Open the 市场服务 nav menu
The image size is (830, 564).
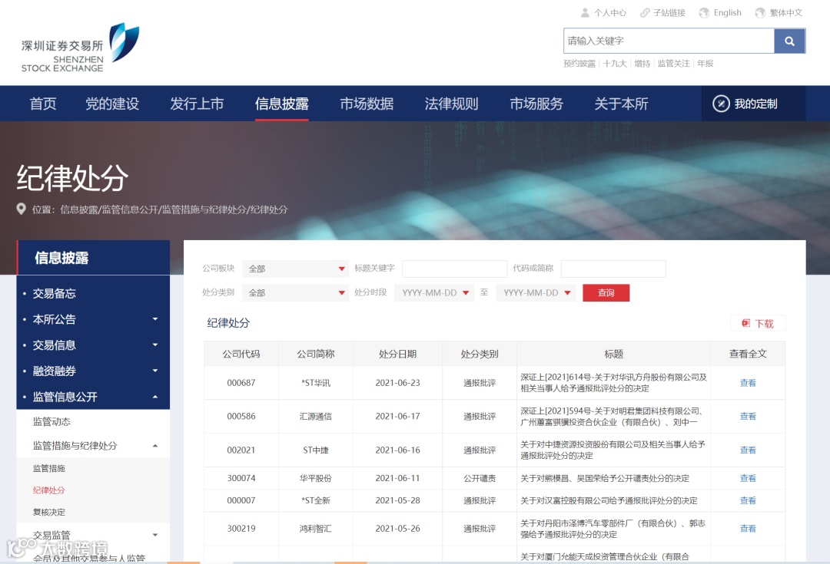coord(536,104)
